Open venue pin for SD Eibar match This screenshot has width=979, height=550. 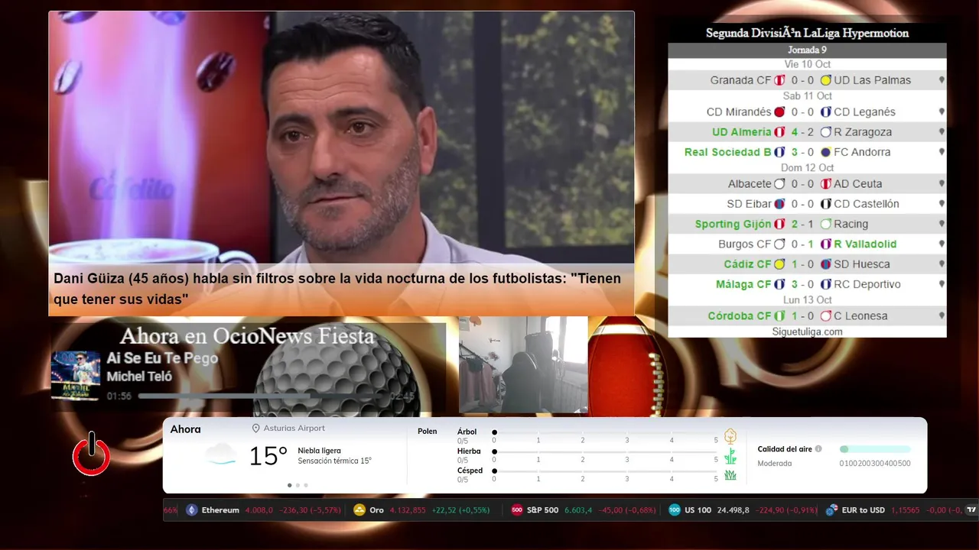point(942,204)
